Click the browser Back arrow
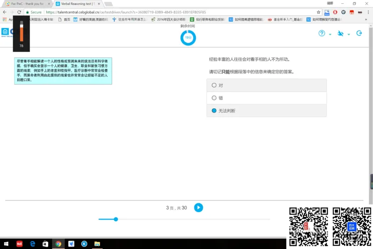This screenshot has height=249, width=373. [5, 12]
